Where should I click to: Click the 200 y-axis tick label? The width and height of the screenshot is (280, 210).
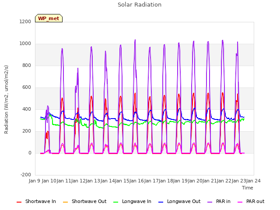27,131
